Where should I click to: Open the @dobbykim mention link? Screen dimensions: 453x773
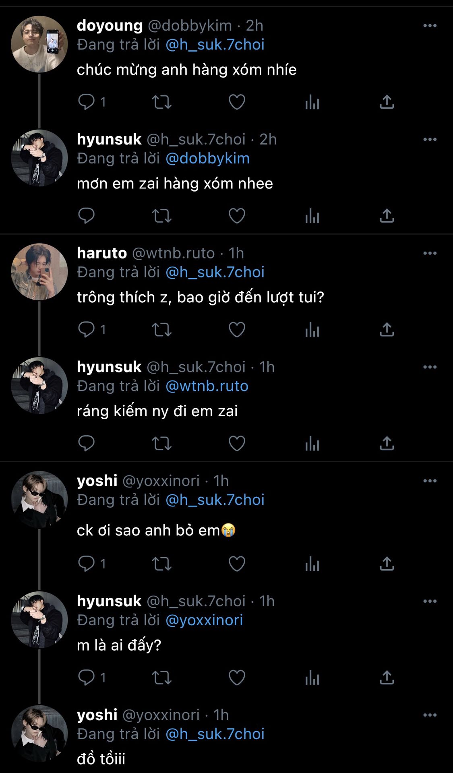click(207, 159)
